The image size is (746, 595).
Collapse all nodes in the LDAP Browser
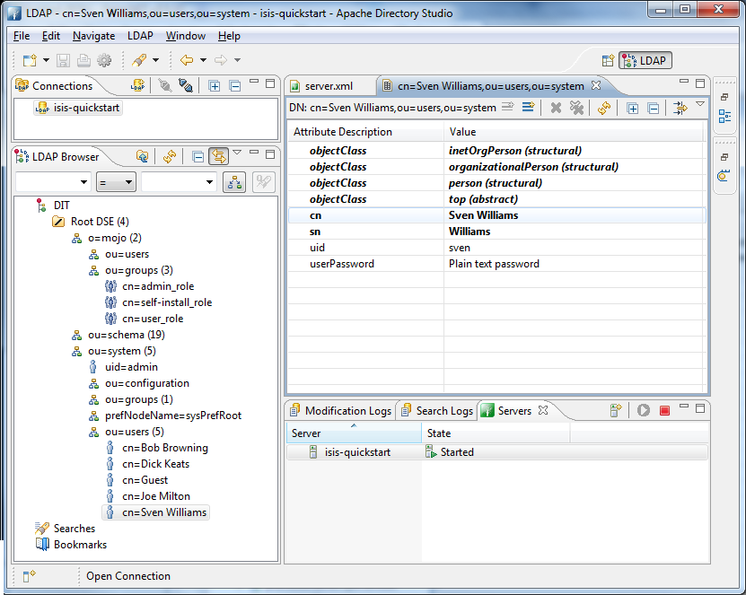(199, 154)
